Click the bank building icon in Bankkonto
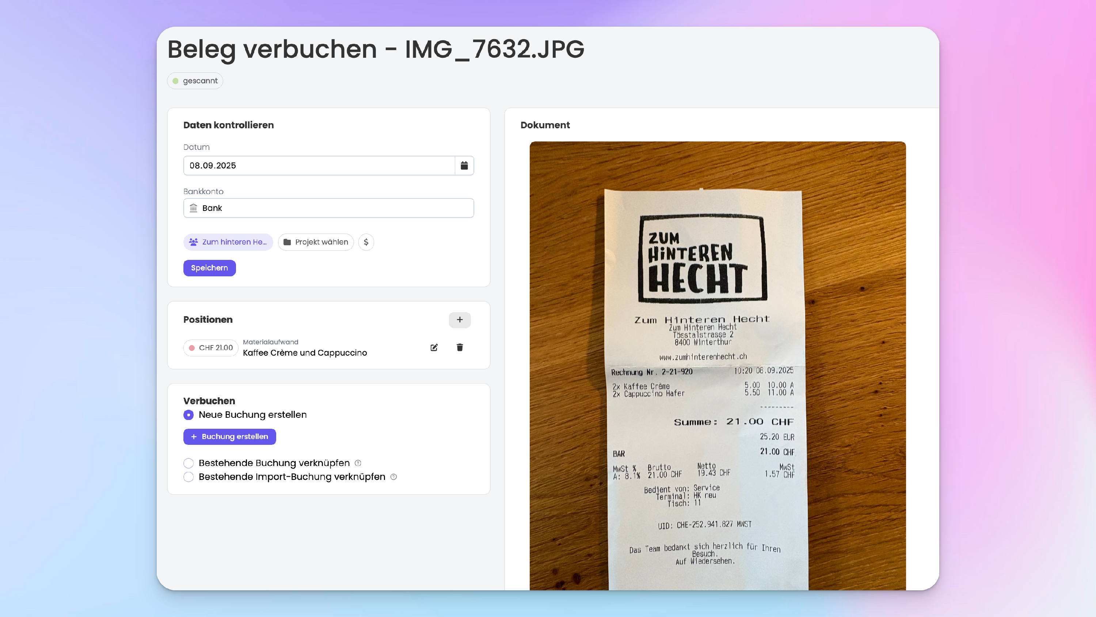 (194, 208)
